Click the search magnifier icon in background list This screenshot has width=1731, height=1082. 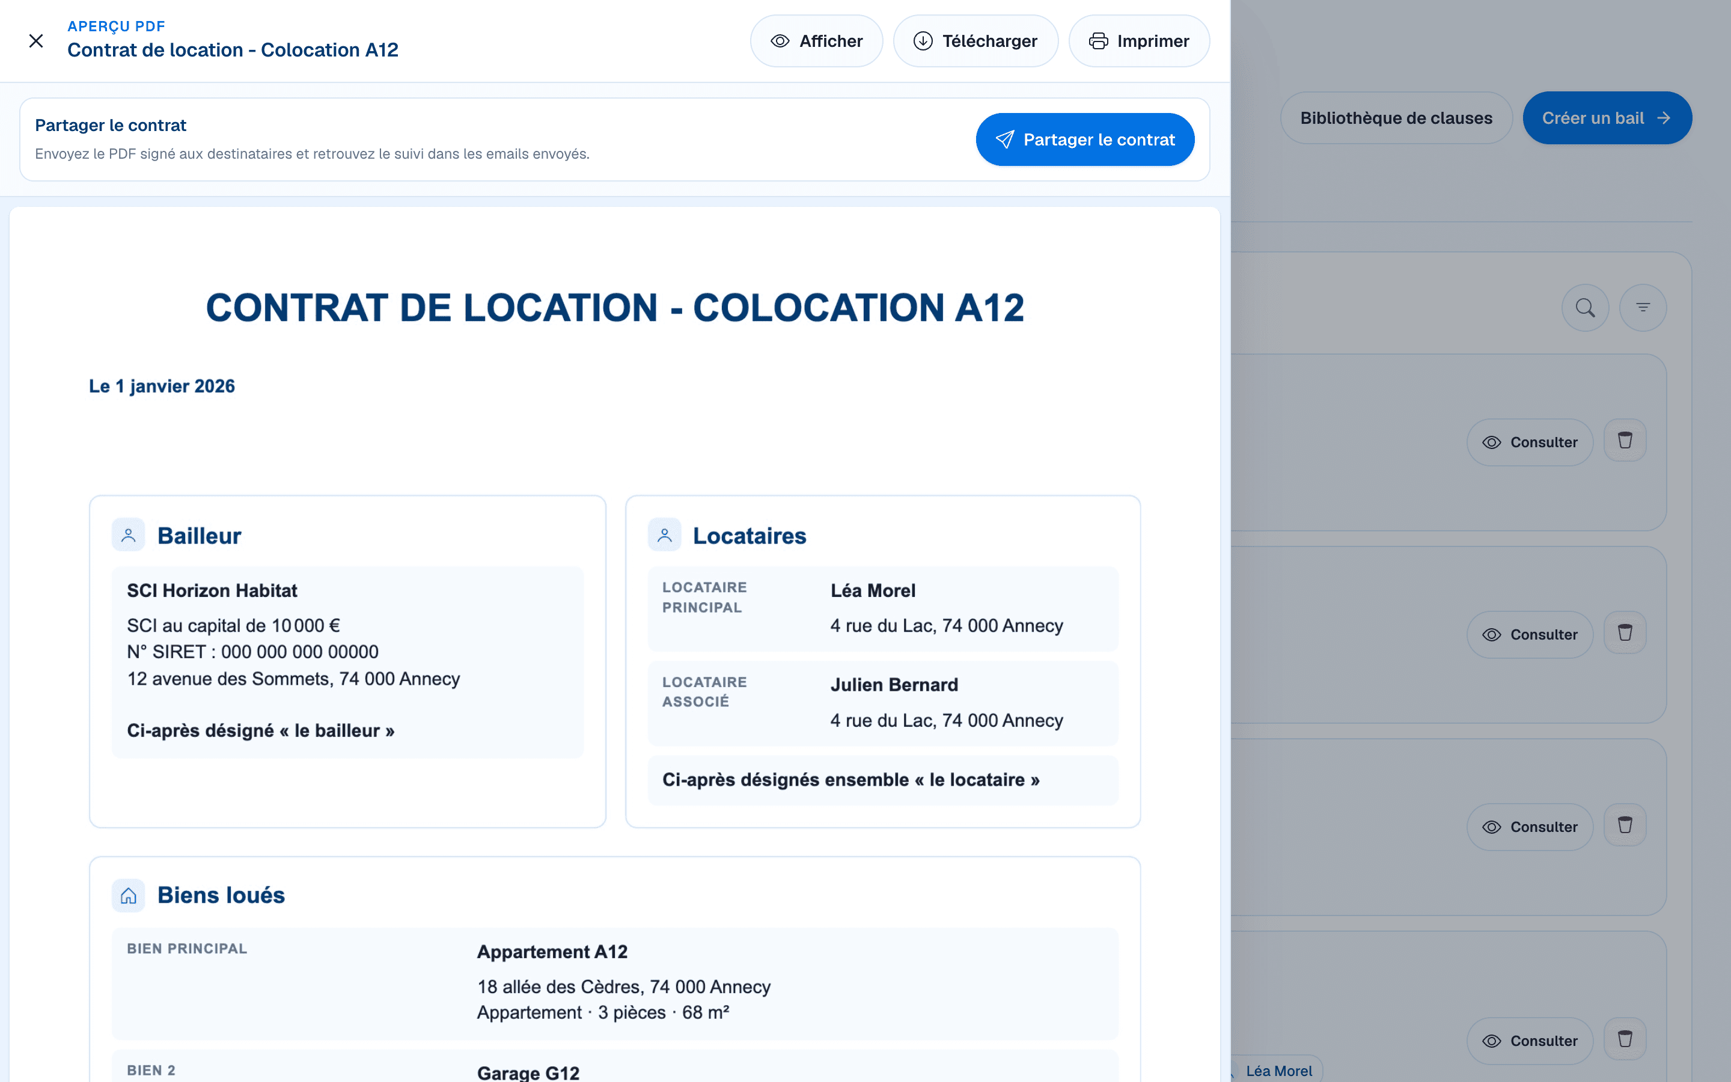(x=1585, y=308)
